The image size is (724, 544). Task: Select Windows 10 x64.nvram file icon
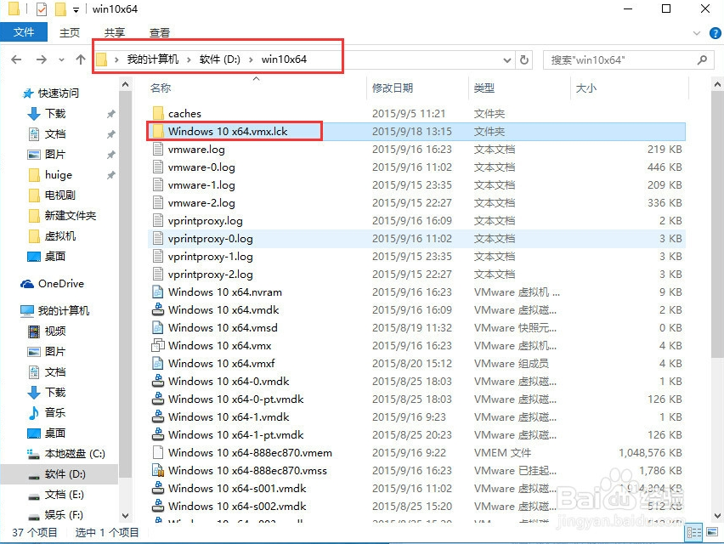click(158, 292)
